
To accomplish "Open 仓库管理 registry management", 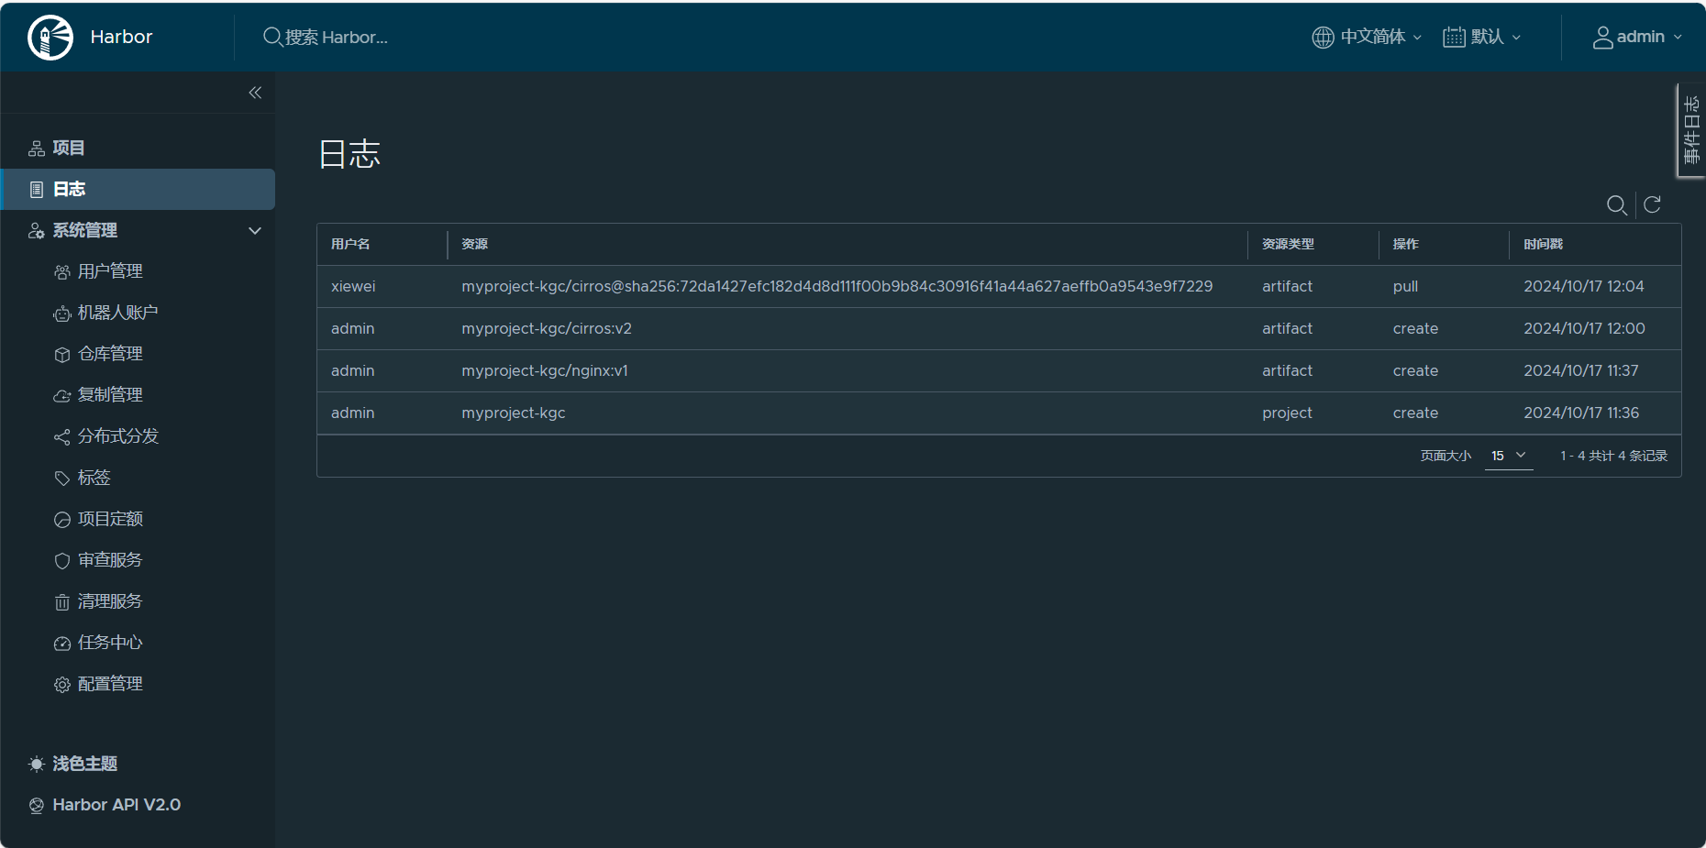I will tap(62, 353).
